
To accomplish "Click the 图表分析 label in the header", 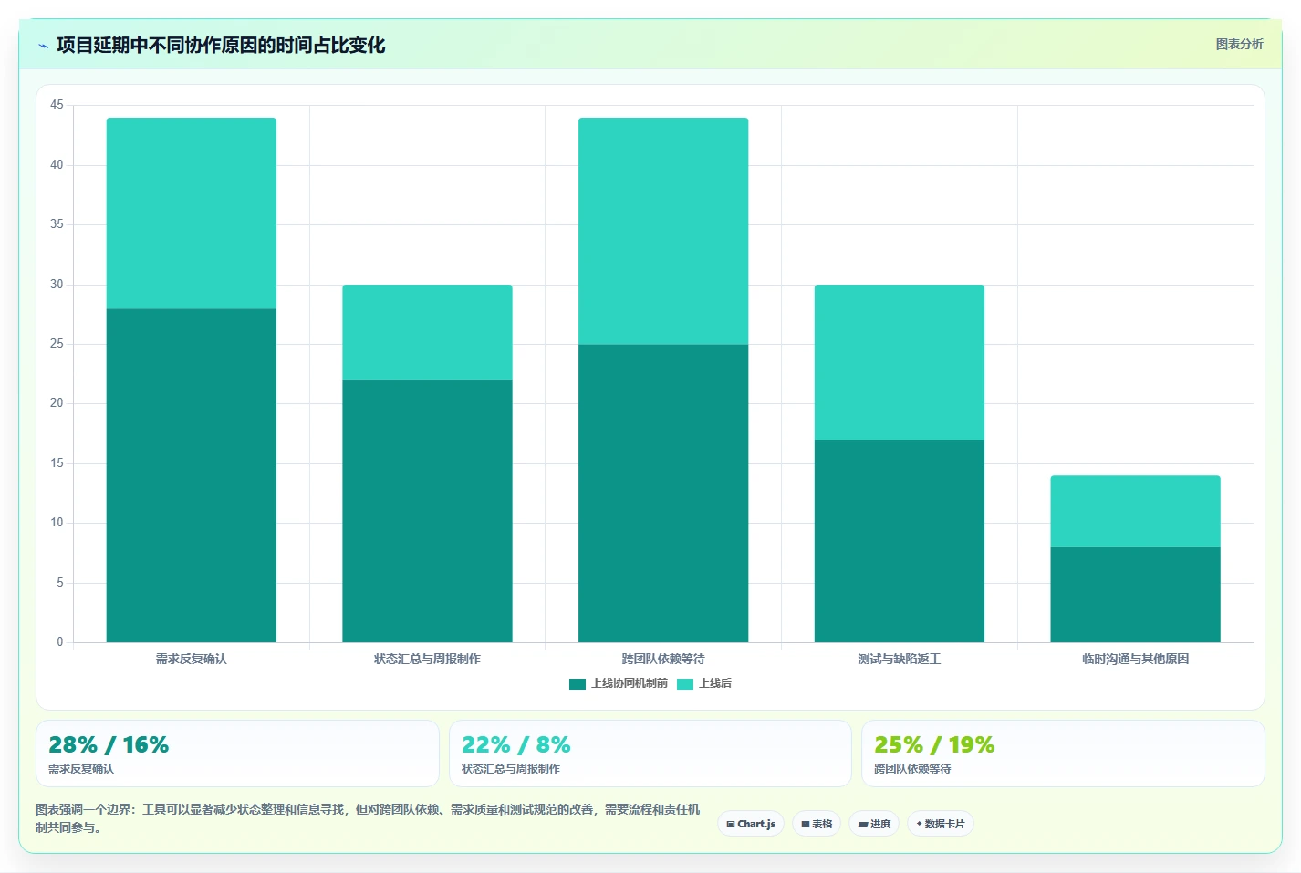I will click(1239, 44).
